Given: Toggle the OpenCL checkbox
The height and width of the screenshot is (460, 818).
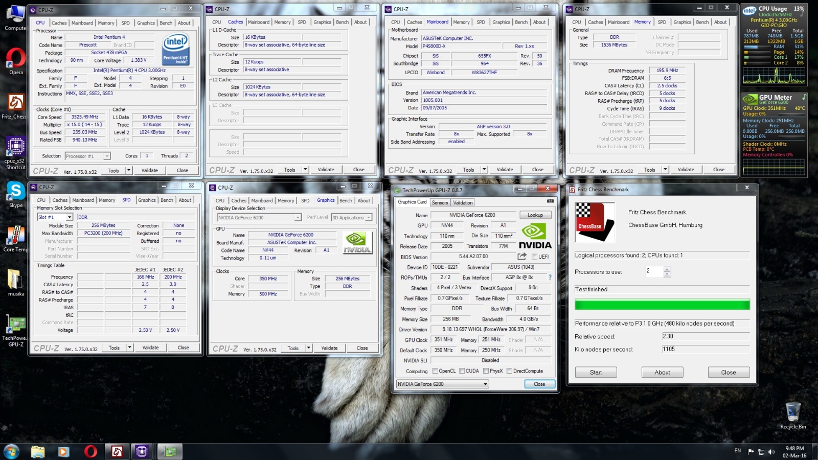Looking at the screenshot, I should pos(435,371).
